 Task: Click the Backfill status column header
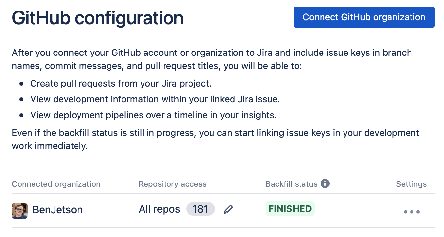pos(291,184)
